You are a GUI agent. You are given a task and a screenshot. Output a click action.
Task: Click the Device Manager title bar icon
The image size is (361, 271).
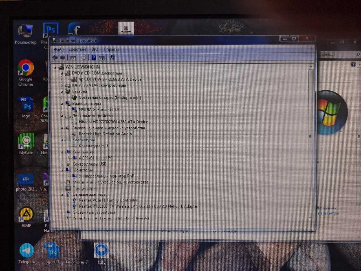click(x=53, y=41)
